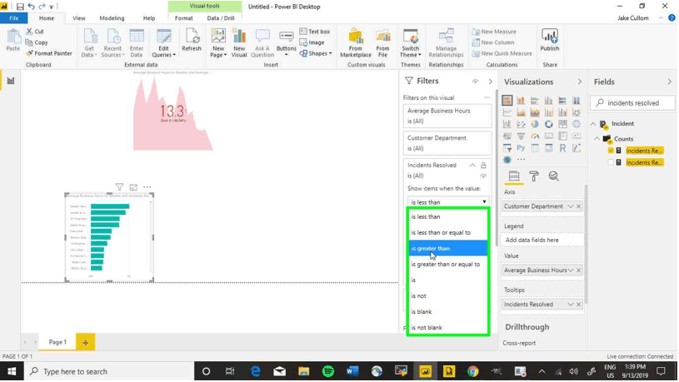
Task: Select 'is greater than' option
Action: point(447,248)
